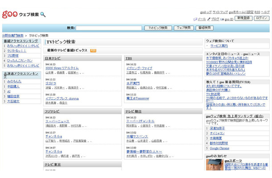Click the pencil icon before ブログ
272x178 pixels.
(209, 19)
